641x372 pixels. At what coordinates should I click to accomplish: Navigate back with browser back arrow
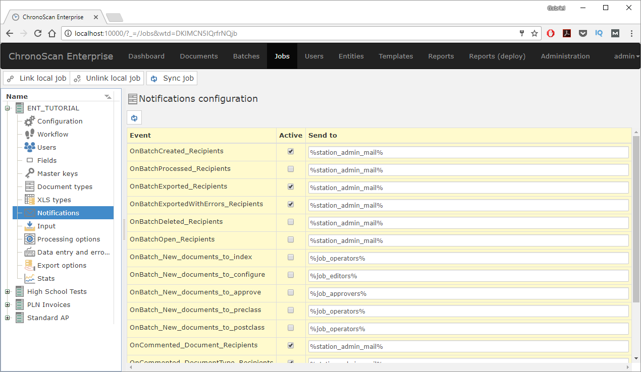click(x=10, y=33)
